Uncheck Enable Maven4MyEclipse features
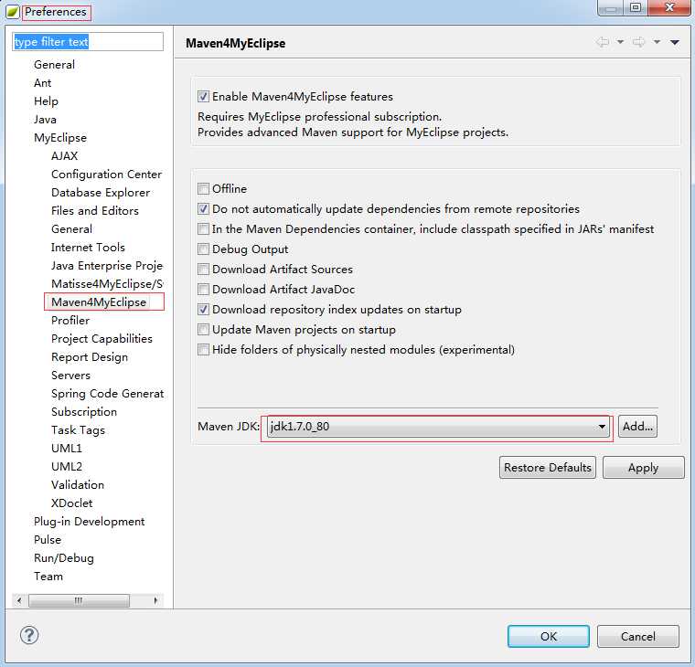Viewport: 695px width, 667px height. (x=203, y=97)
